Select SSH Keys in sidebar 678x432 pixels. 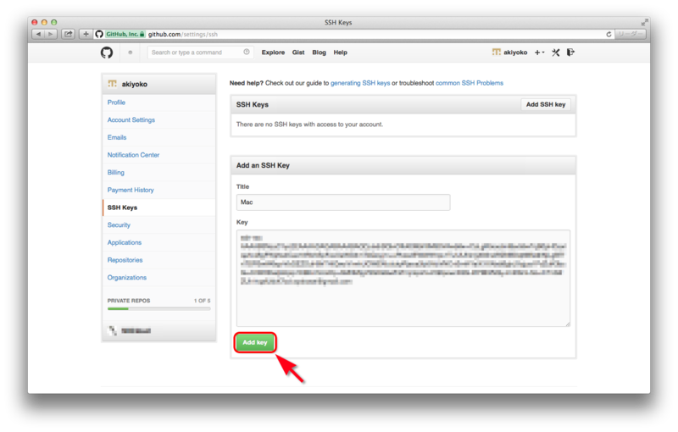tap(122, 208)
